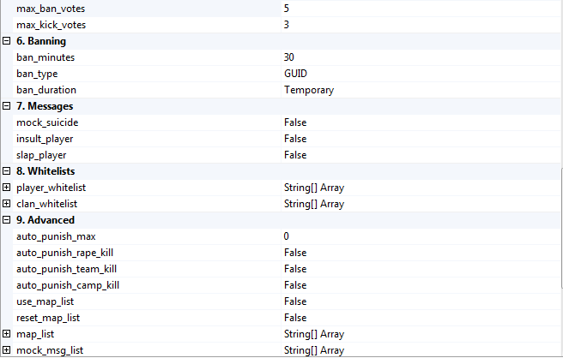Expand the player_whitelist array
The width and height of the screenshot is (563, 358).
pyautogui.click(x=7, y=188)
